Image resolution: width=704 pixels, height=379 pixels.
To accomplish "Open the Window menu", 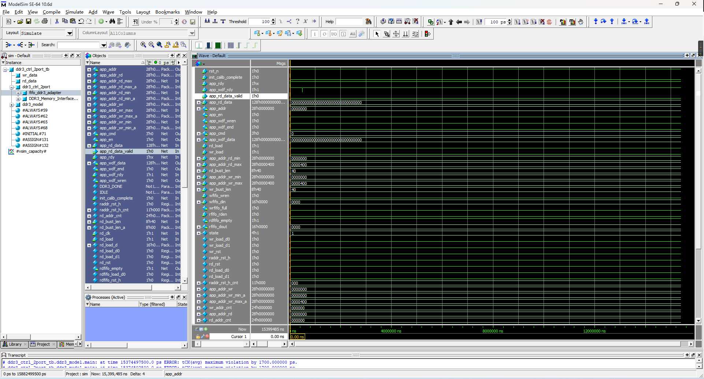I will pyautogui.click(x=193, y=12).
